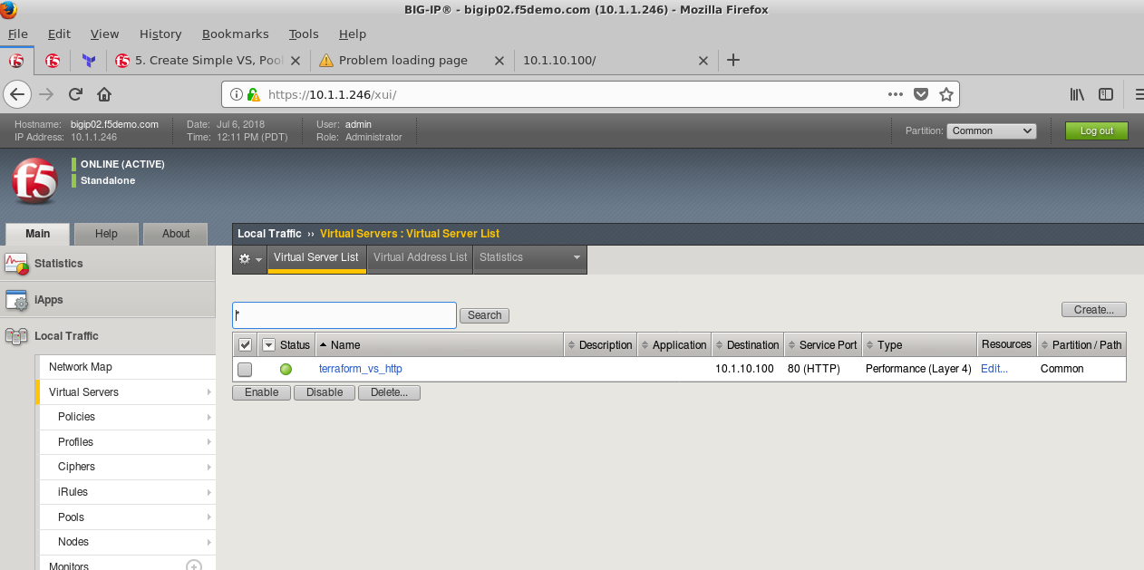Image resolution: width=1144 pixels, height=570 pixels.
Task: Check the terraform_vs_http row checkbox
Action: [245, 369]
